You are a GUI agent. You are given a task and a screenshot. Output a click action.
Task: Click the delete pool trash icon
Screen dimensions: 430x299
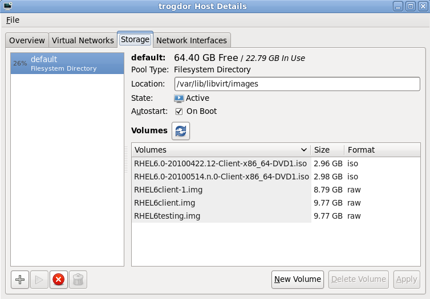[x=78, y=280]
